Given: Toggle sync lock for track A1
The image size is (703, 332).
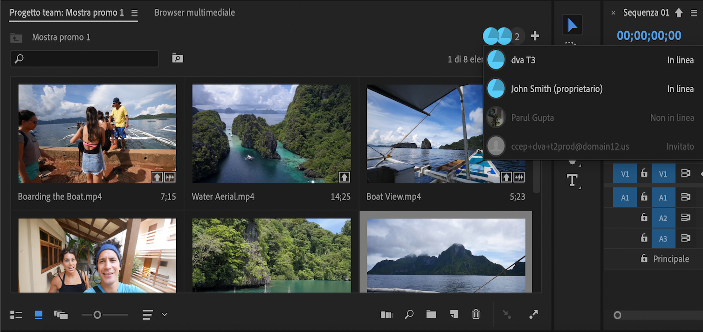Looking at the screenshot, I should pyautogui.click(x=685, y=197).
